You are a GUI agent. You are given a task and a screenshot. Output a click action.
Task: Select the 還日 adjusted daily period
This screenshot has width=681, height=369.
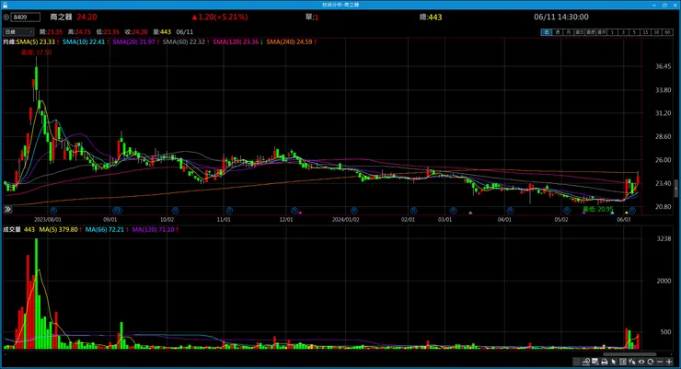click(x=579, y=32)
